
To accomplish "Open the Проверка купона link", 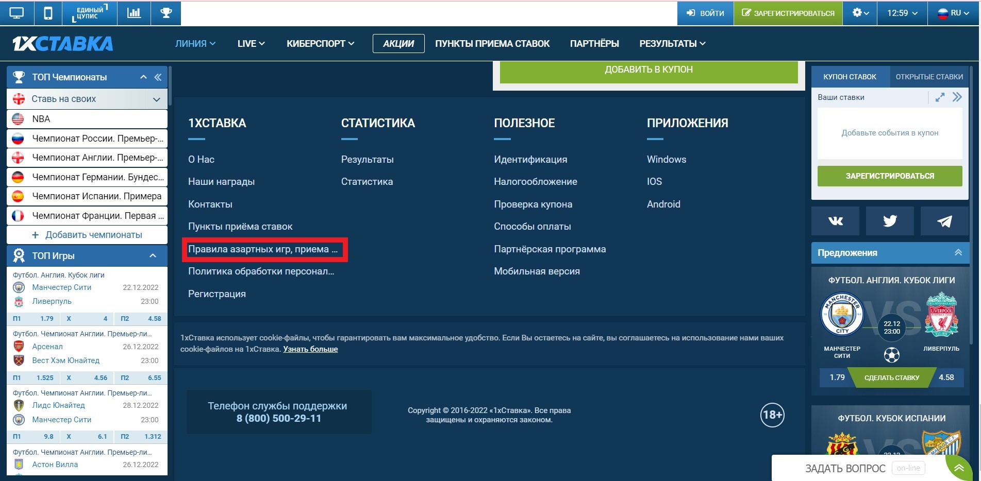I will point(533,204).
